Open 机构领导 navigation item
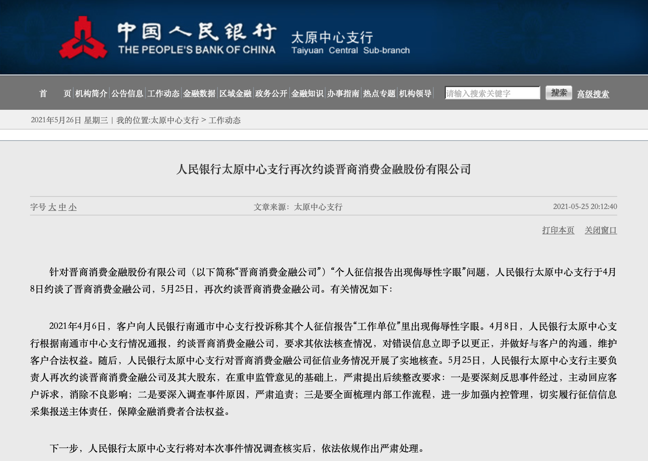 (x=416, y=94)
